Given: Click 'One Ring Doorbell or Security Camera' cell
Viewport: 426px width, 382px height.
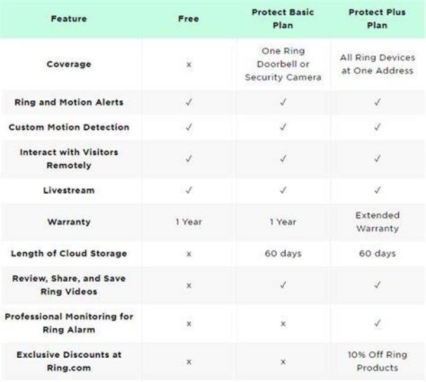Looking at the screenshot, I should (283, 64).
